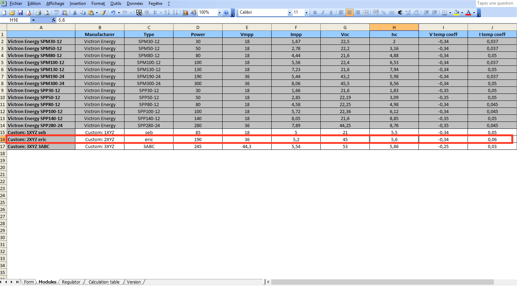Open the Données menu

(135, 4)
